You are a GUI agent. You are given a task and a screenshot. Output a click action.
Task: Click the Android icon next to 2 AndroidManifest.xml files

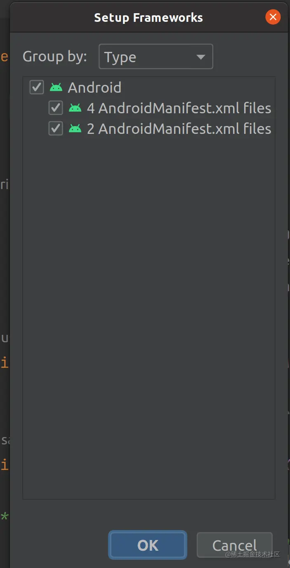click(x=75, y=129)
